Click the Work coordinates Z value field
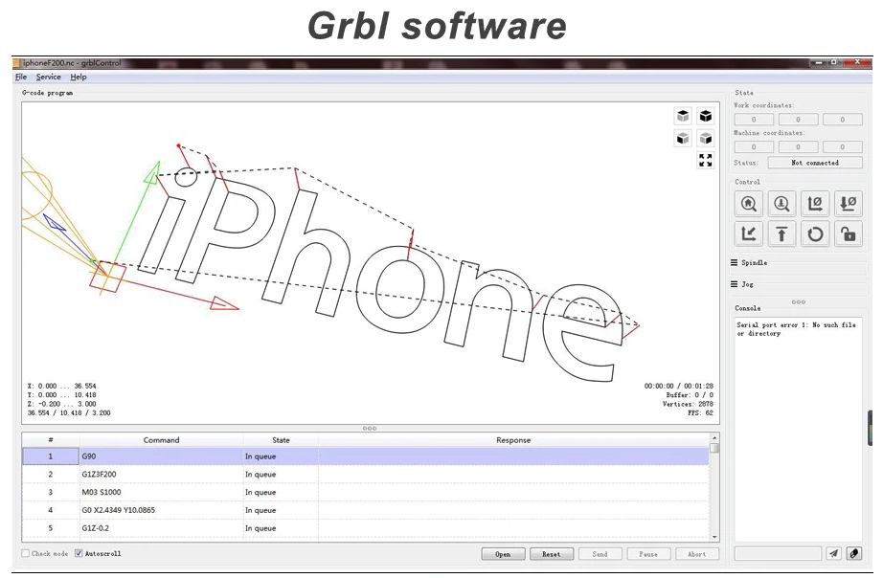Viewport: 883px width, 578px height. pos(843,120)
